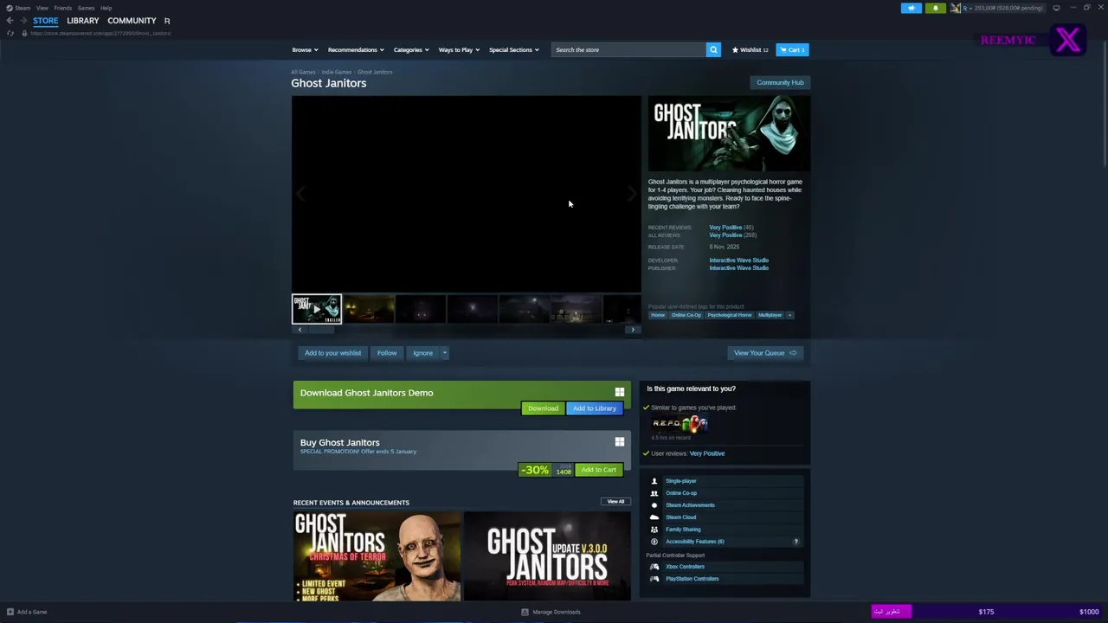This screenshot has width=1108, height=623.
Task: Click the Steam Achievements icon
Action: click(x=654, y=505)
